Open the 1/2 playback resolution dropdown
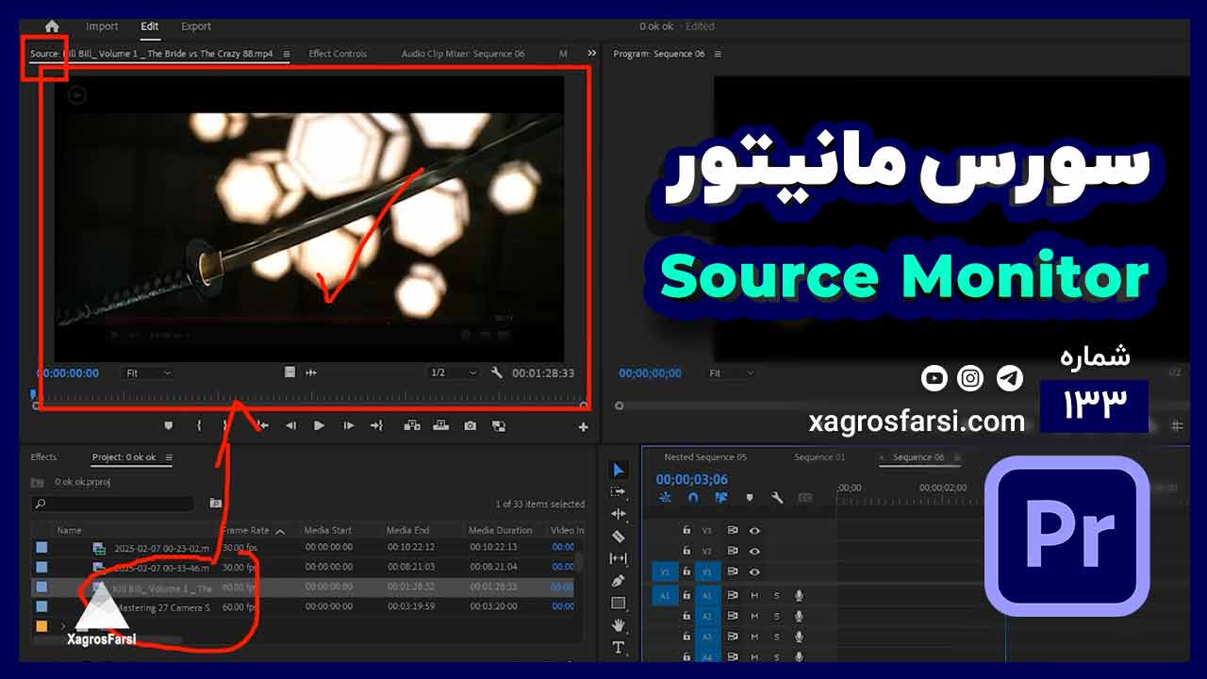 tap(453, 373)
